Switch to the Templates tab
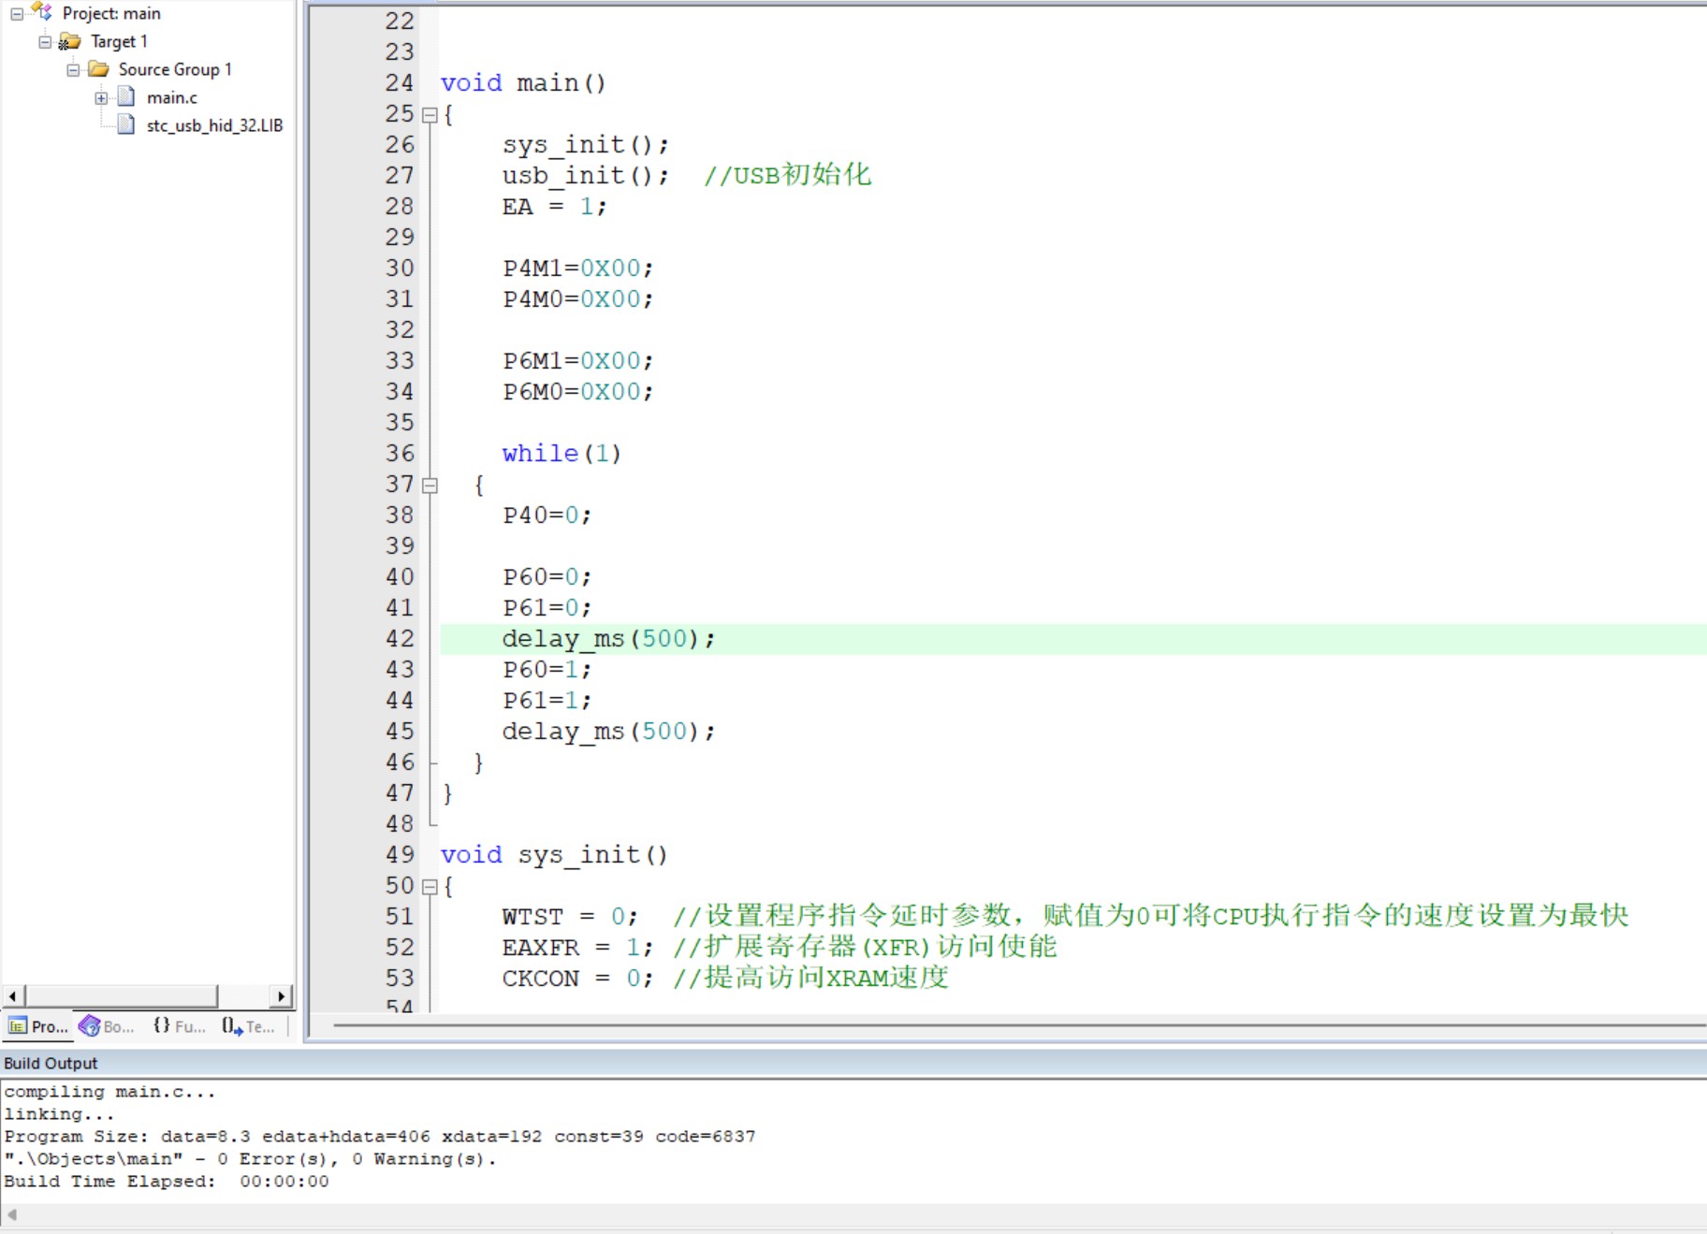This screenshot has width=1707, height=1234. click(x=249, y=1026)
